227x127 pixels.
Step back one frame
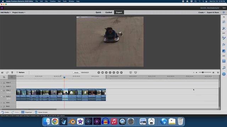[x=106, y=72]
